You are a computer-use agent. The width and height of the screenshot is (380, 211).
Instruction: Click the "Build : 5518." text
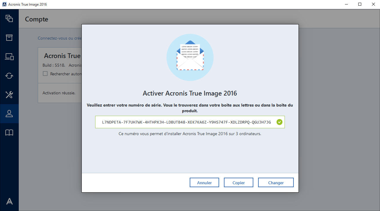tap(54, 65)
